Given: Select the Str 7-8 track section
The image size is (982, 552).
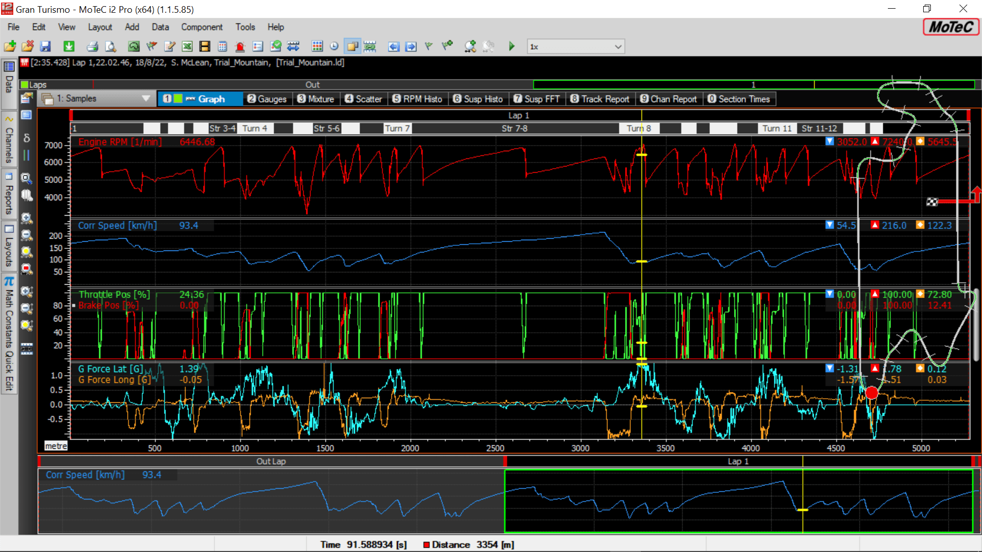Looking at the screenshot, I should click(x=515, y=128).
